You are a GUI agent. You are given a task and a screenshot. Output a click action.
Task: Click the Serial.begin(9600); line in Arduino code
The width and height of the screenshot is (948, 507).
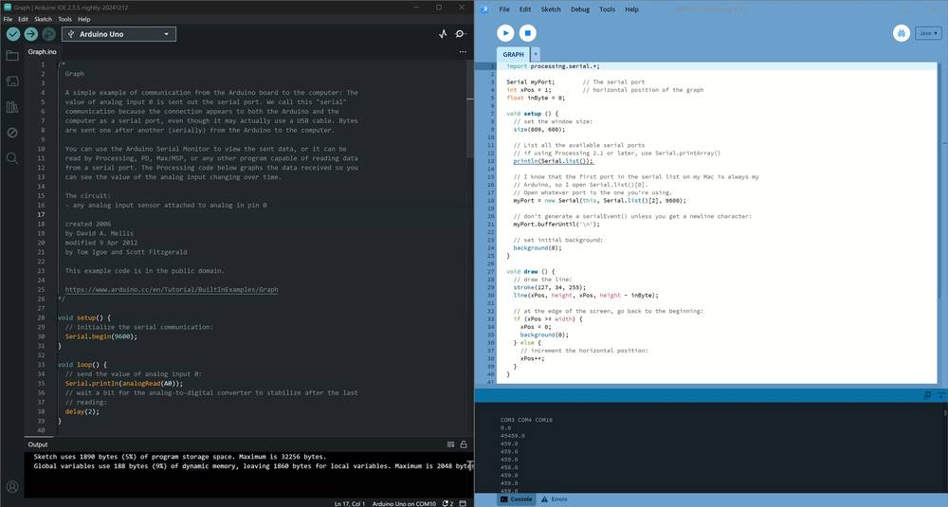[101, 336]
